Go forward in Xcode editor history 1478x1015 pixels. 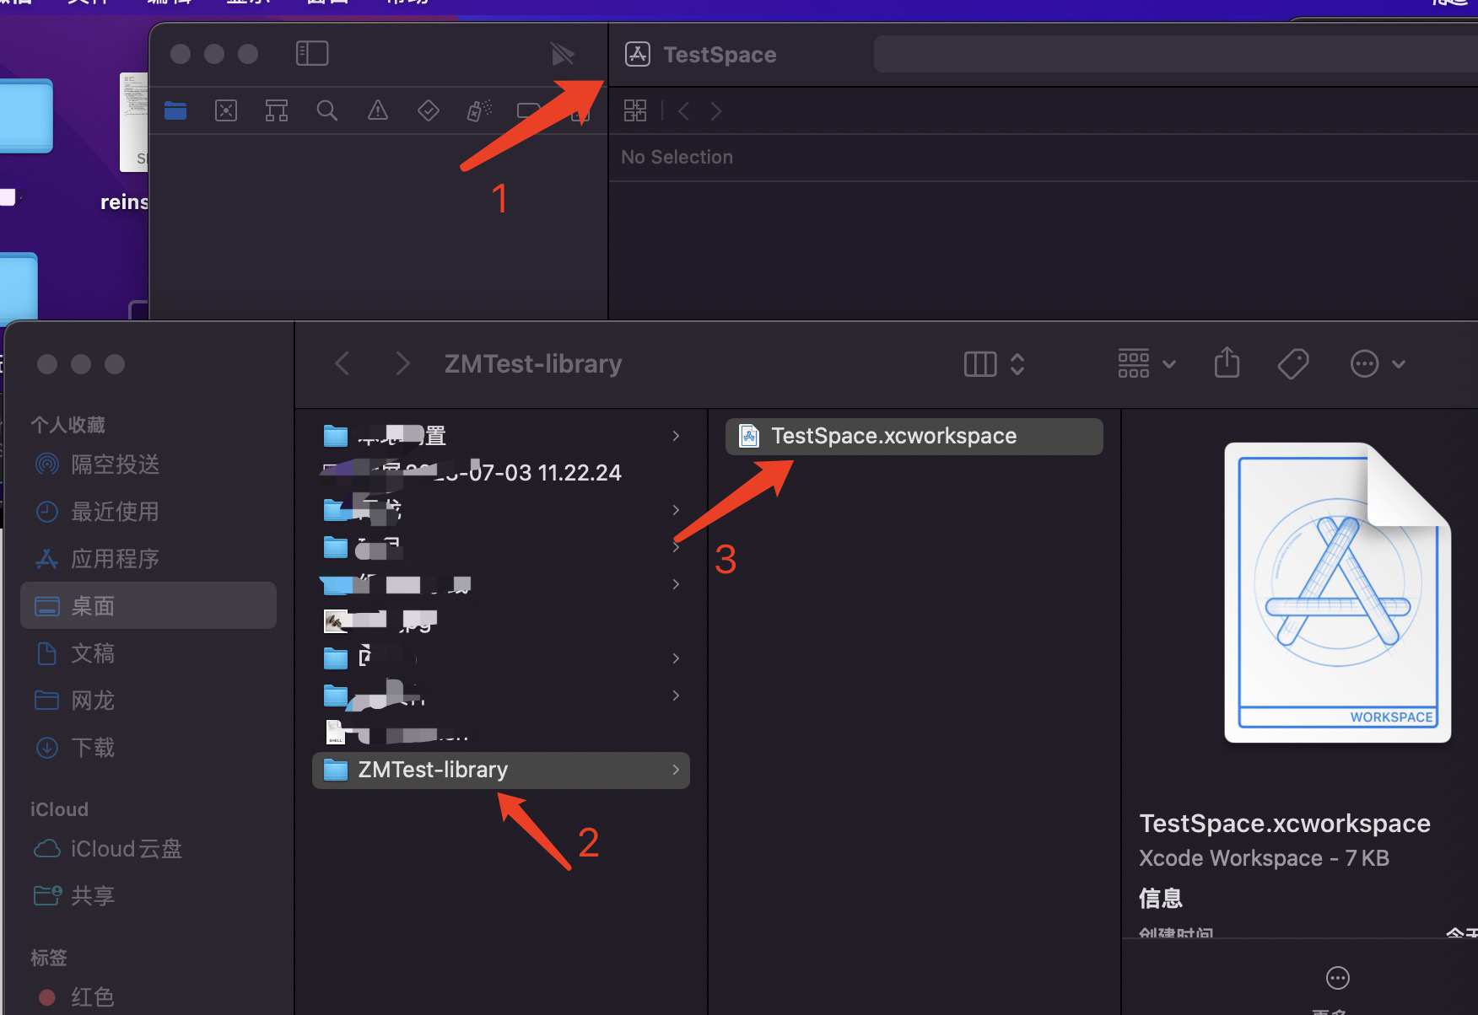(x=716, y=110)
